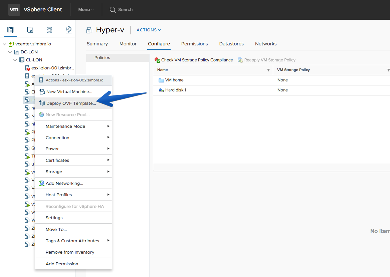Choose Move To from the context menu

(x=73, y=229)
